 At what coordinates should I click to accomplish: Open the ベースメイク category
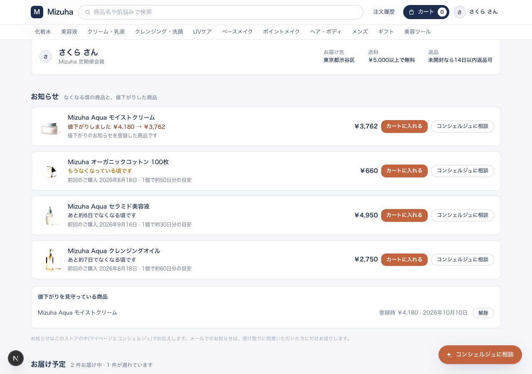pyautogui.click(x=237, y=32)
